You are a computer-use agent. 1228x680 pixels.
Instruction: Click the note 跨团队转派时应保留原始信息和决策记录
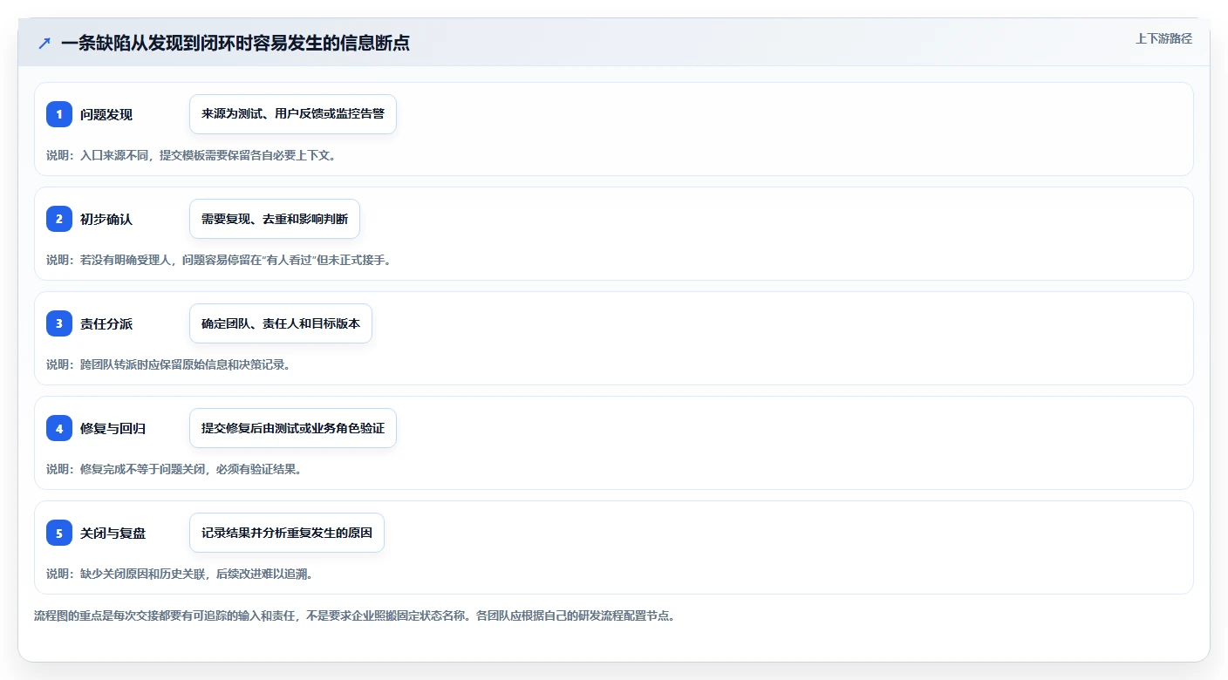168,364
